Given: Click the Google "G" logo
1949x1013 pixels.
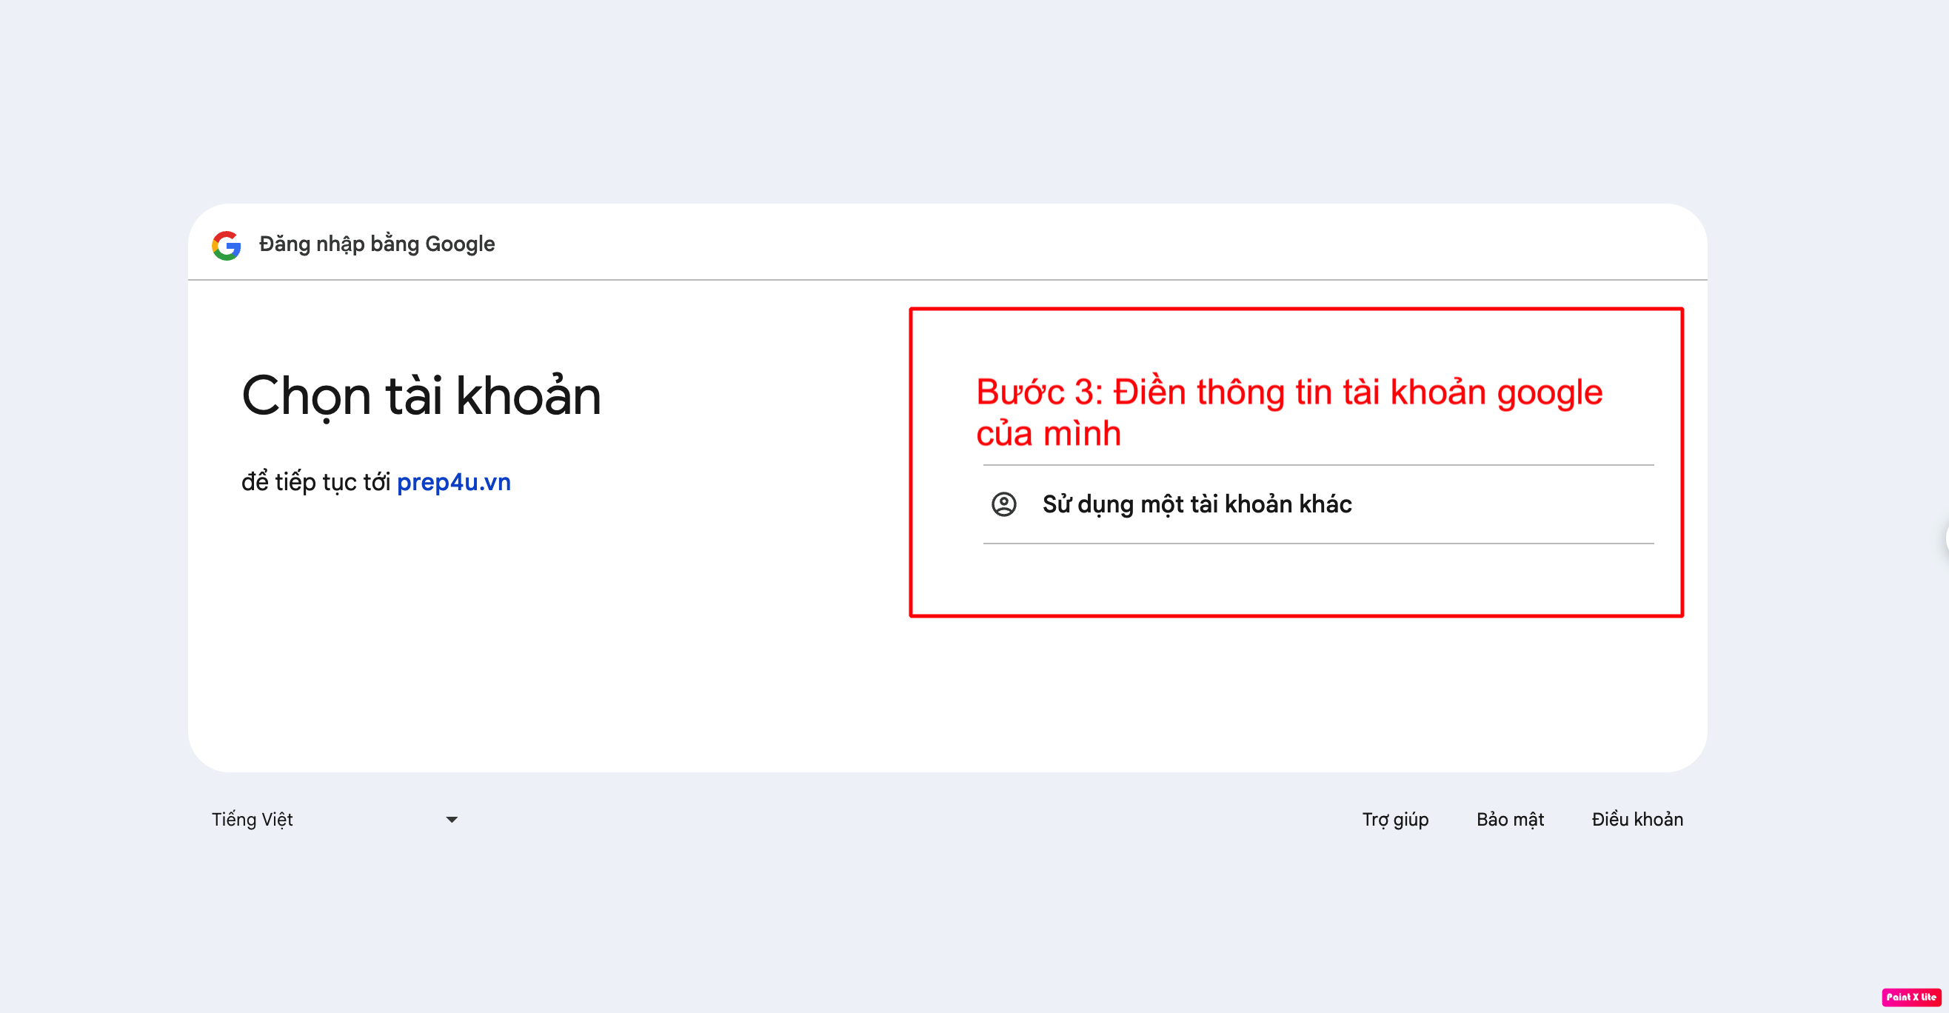Looking at the screenshot, I should pos(227,245).
